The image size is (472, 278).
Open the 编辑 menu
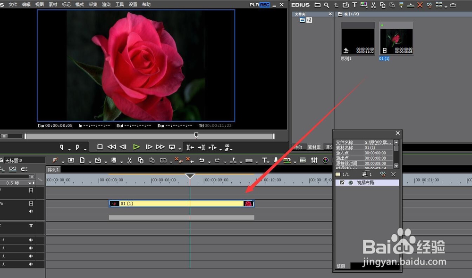26,5
